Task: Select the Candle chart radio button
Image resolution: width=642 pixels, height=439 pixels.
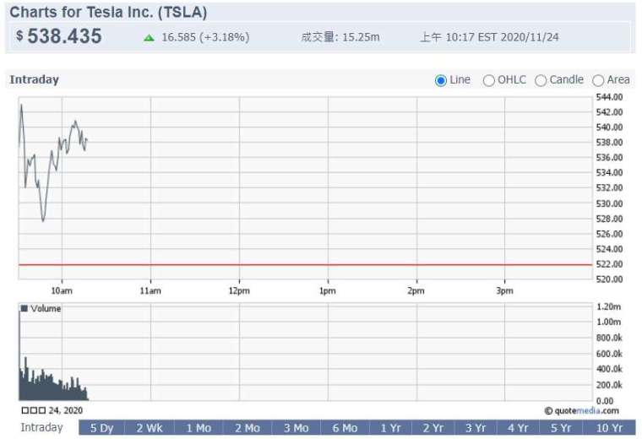Action: (x=541, y=80)
